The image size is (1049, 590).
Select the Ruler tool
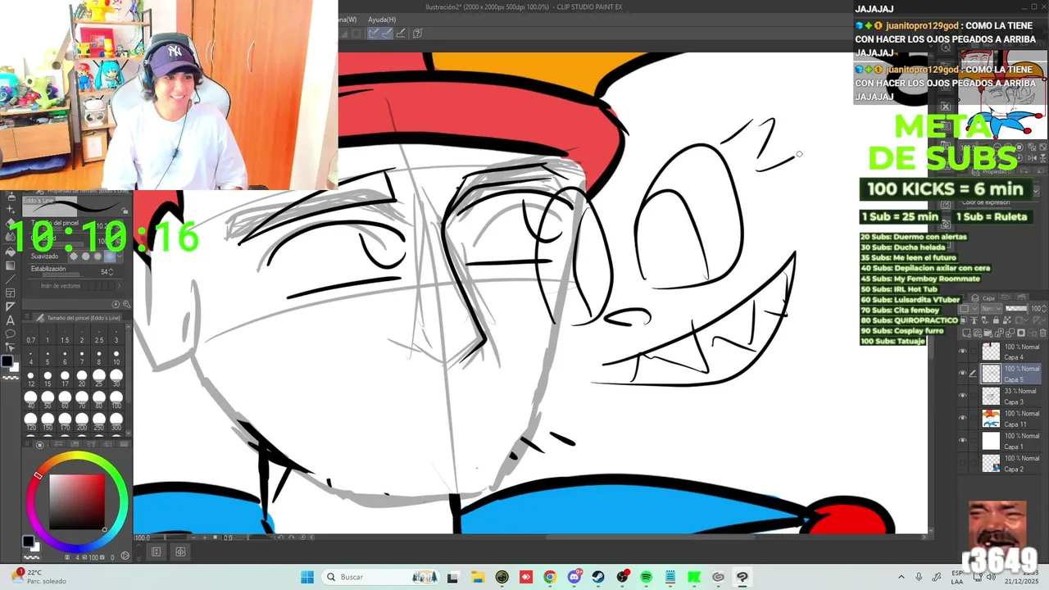(x=10, y=306)
